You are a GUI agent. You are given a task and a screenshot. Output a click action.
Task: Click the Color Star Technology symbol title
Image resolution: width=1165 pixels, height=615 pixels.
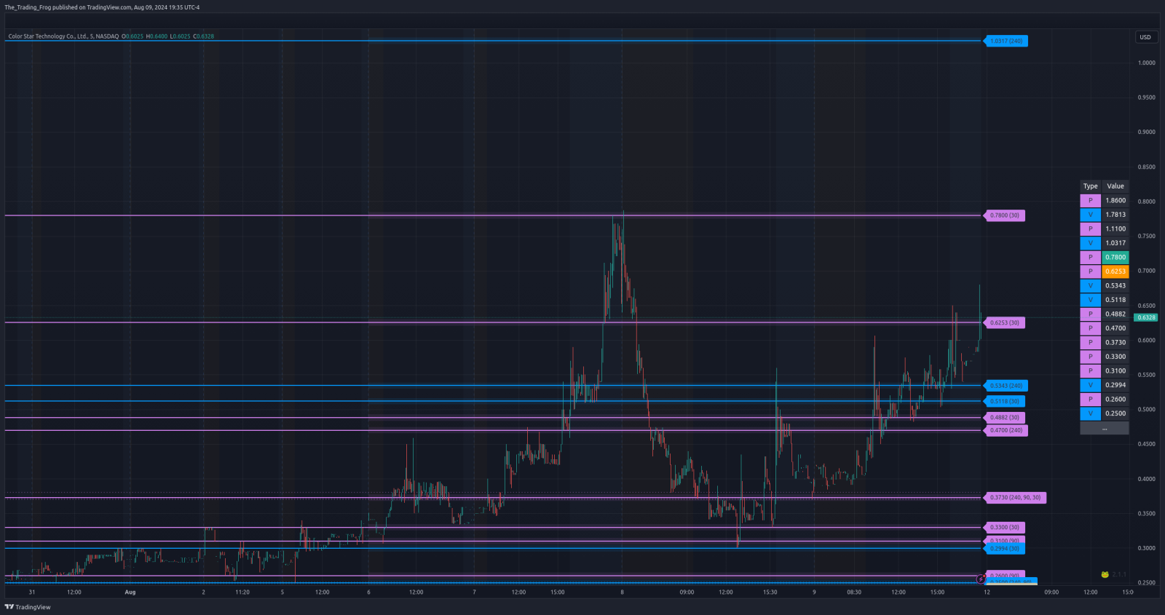(63, 36)
